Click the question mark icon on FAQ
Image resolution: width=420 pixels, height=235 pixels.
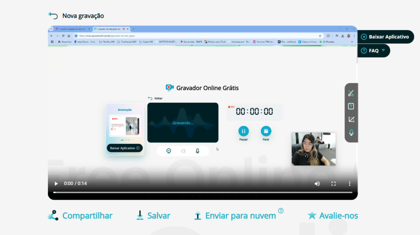tap(364, 51)
